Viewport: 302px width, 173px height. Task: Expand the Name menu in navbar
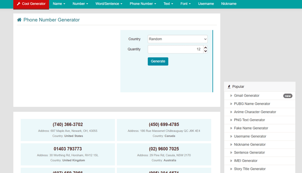click(59, 4)
